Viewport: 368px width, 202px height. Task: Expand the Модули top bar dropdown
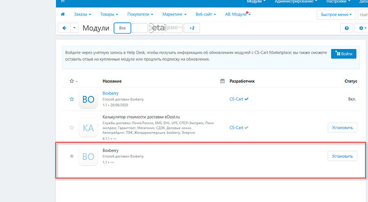256,2
